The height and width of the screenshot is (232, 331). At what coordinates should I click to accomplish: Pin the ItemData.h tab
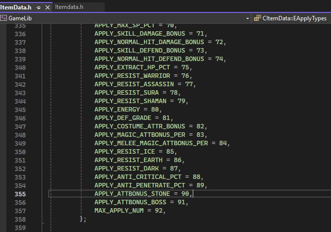pyautogui.click(x=39, y=7)
